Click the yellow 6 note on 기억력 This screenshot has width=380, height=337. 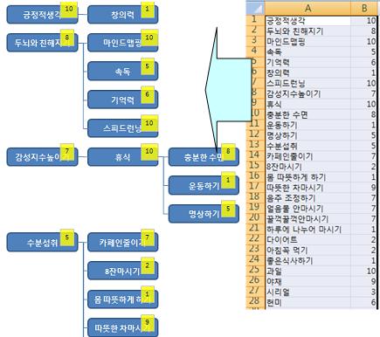(148, 95)
